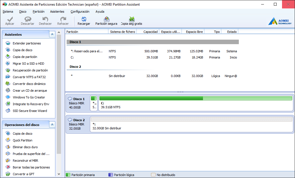The image size is (295, 178).
Task: Sort by Espacio utilizado column
Action: pyautogui.click(x=171, y=32)
